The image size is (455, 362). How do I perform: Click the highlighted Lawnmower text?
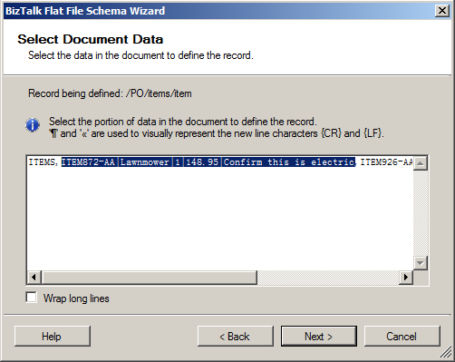144,162
